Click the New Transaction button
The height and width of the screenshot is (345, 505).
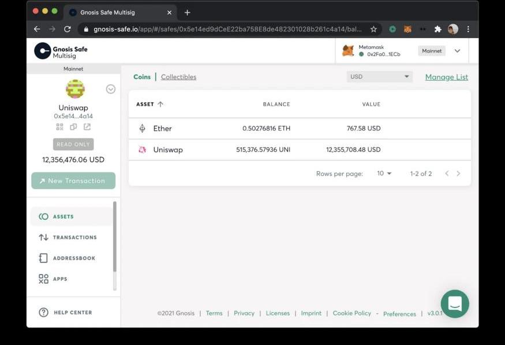tap(73, 181)
